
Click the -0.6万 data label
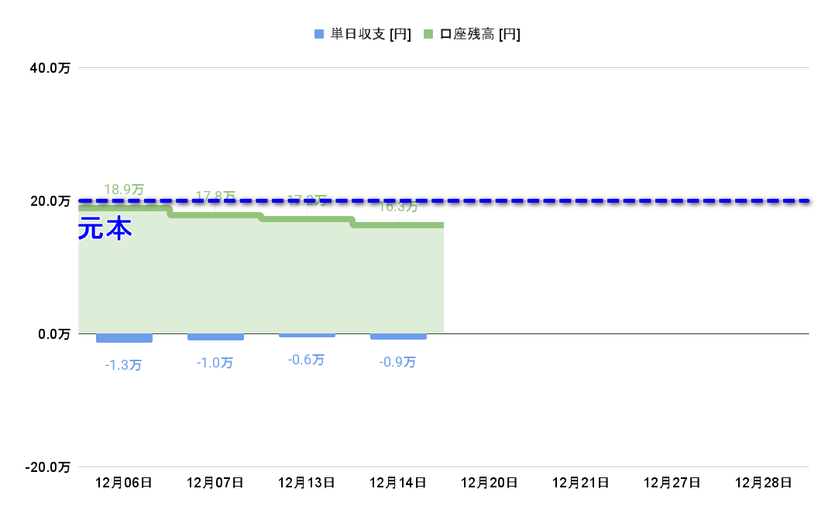point(306,360)
